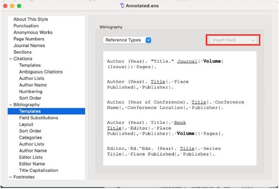Click the underlined Journal field

tap(187, 61)
